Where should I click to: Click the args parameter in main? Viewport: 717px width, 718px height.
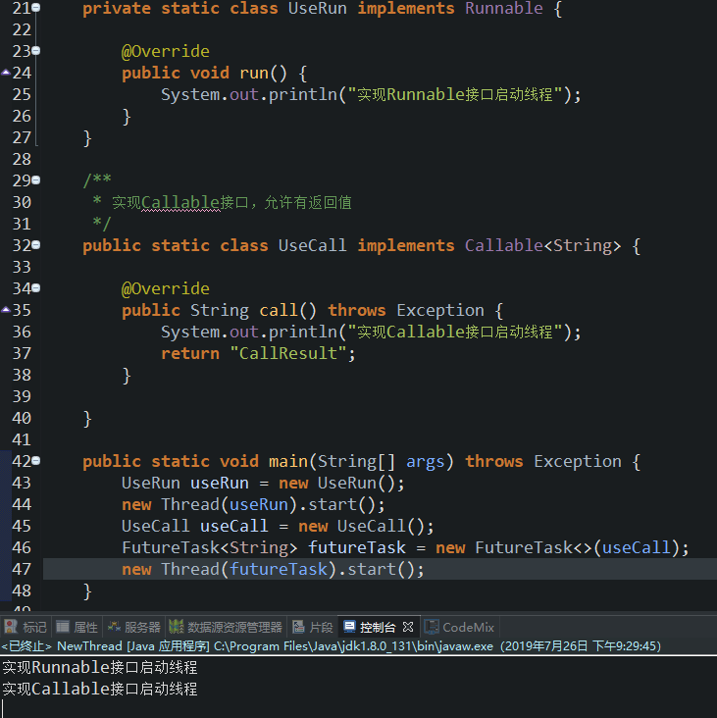(x=426, y=462)
